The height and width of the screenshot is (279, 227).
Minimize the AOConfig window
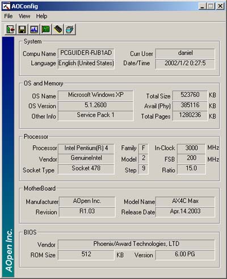tap(202, 6)
